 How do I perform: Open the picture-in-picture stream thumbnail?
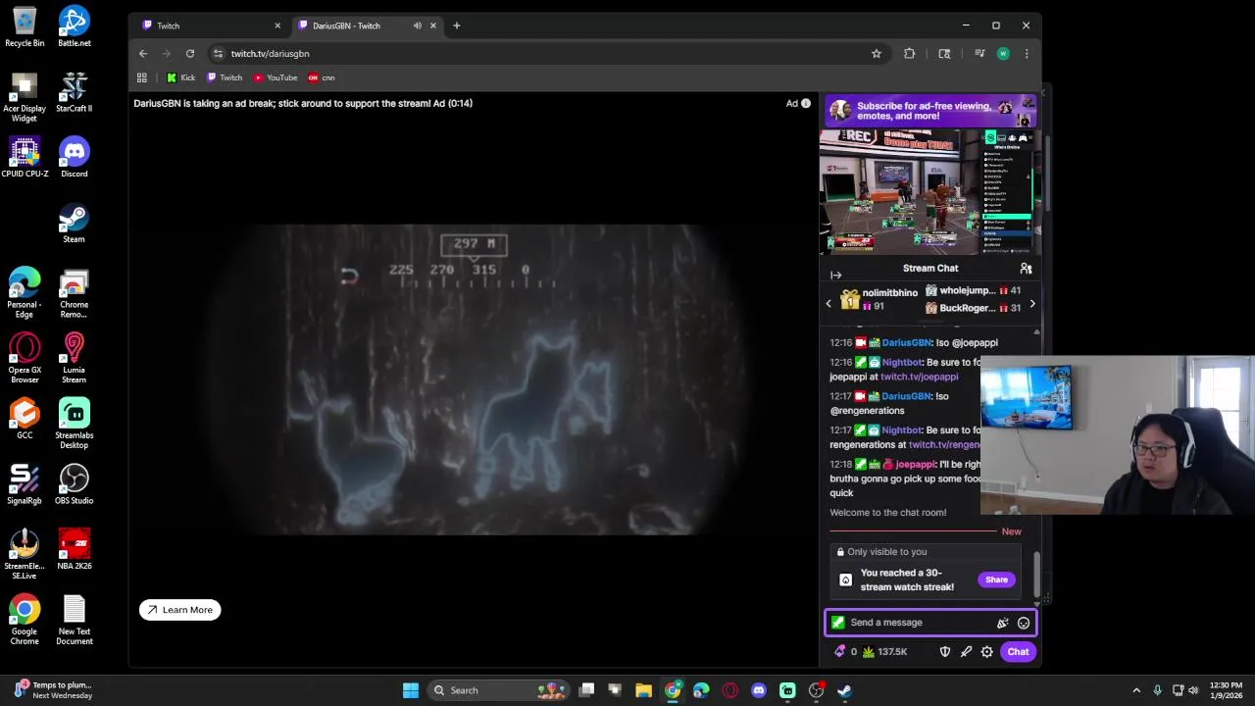tap(930, 191)
